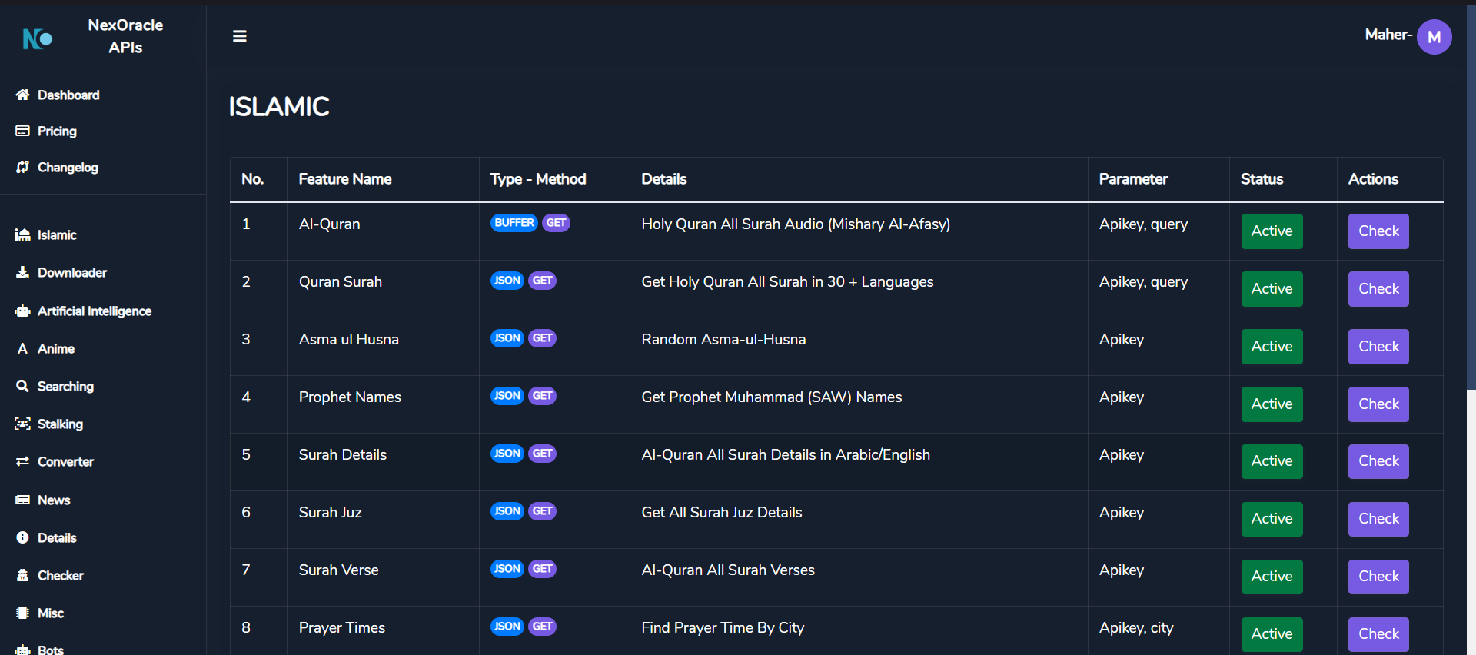Click Check button for Quran Surah

pyautogui.click(x=1378, y=288)
